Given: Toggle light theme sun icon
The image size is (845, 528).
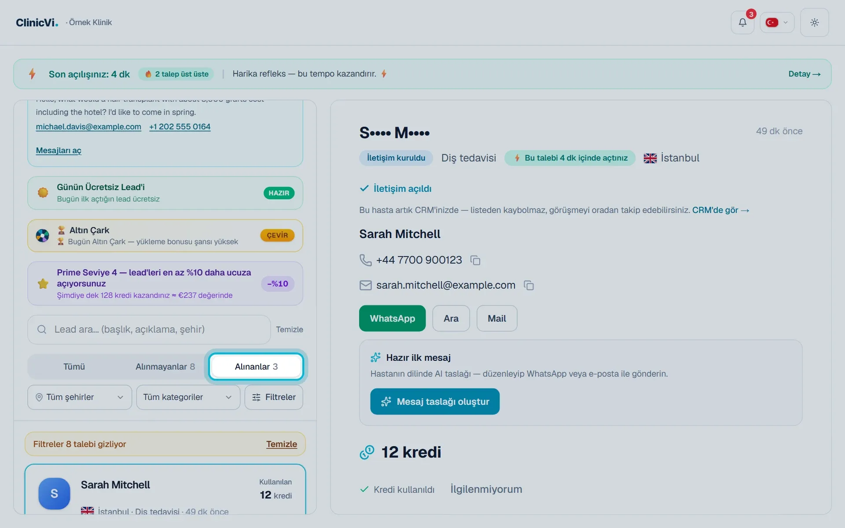Looking at the screenshot, I should pos(814,22).
